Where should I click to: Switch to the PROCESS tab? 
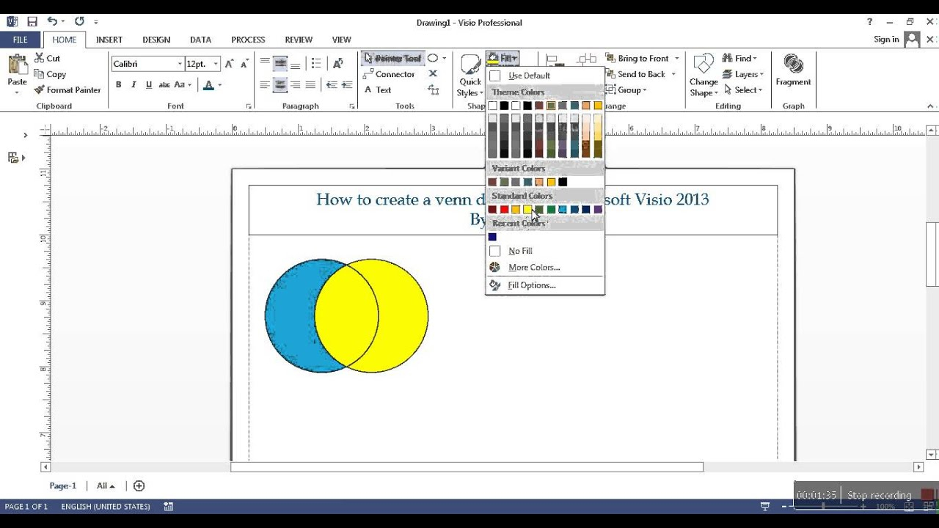[248, 40]
